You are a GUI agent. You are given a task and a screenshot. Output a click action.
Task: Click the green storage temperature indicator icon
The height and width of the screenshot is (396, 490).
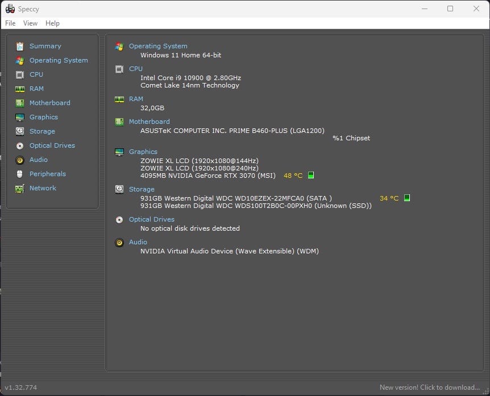tap(406, 198)
